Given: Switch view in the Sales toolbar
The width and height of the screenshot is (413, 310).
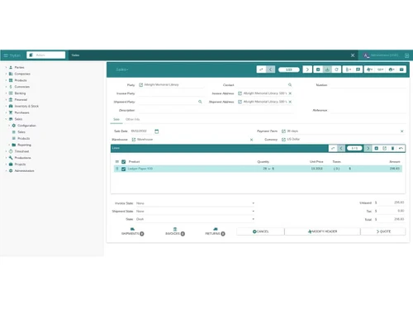Looking at the screenshot, I should click(261, 69).
